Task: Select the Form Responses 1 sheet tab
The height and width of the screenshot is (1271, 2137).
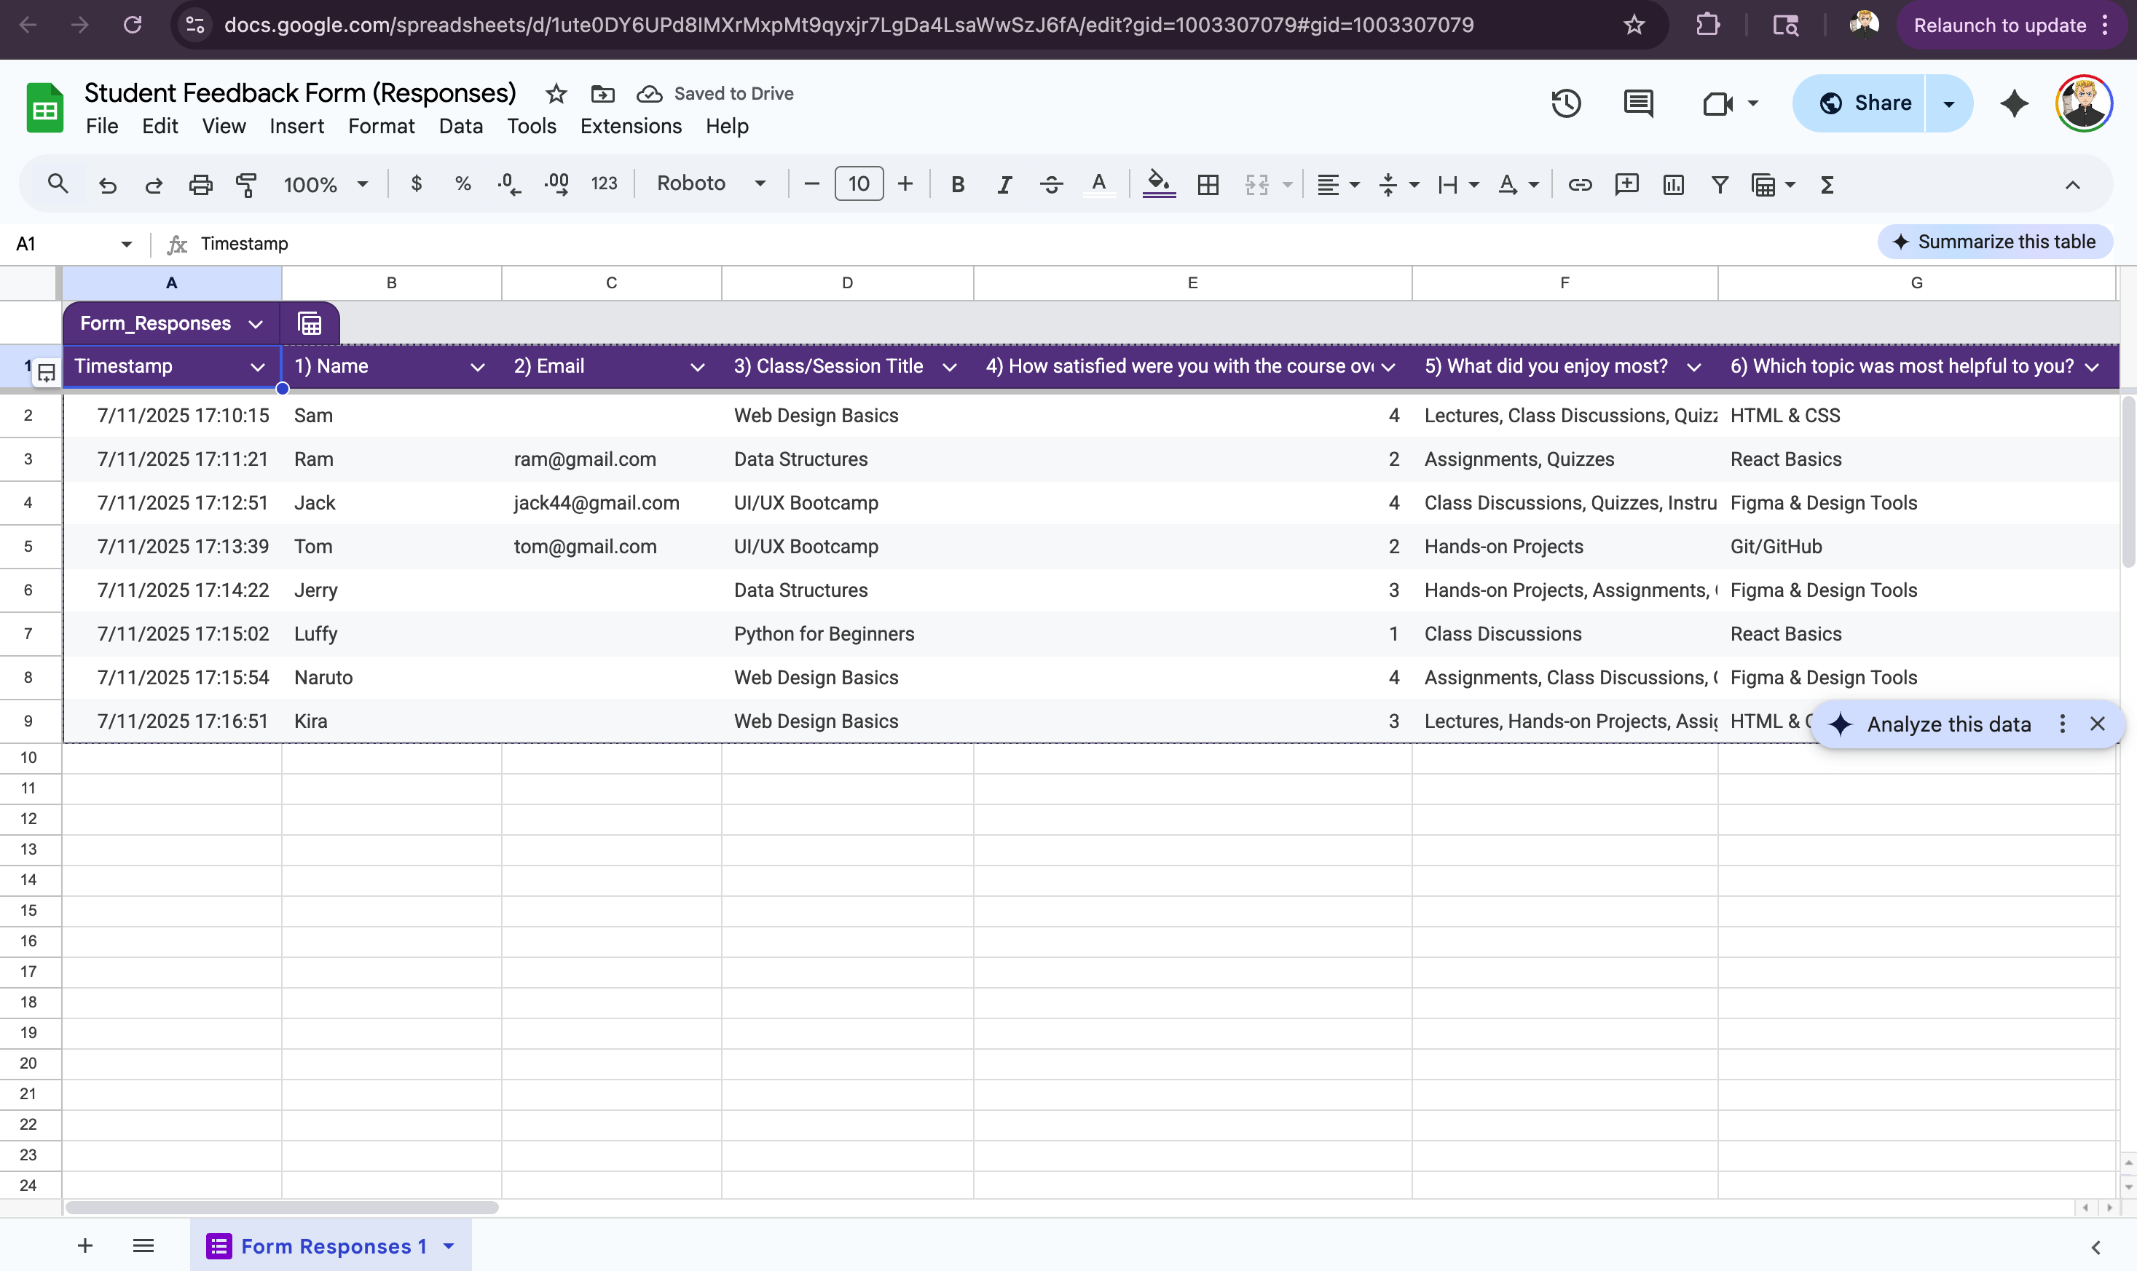Action: coord(332,1246)
